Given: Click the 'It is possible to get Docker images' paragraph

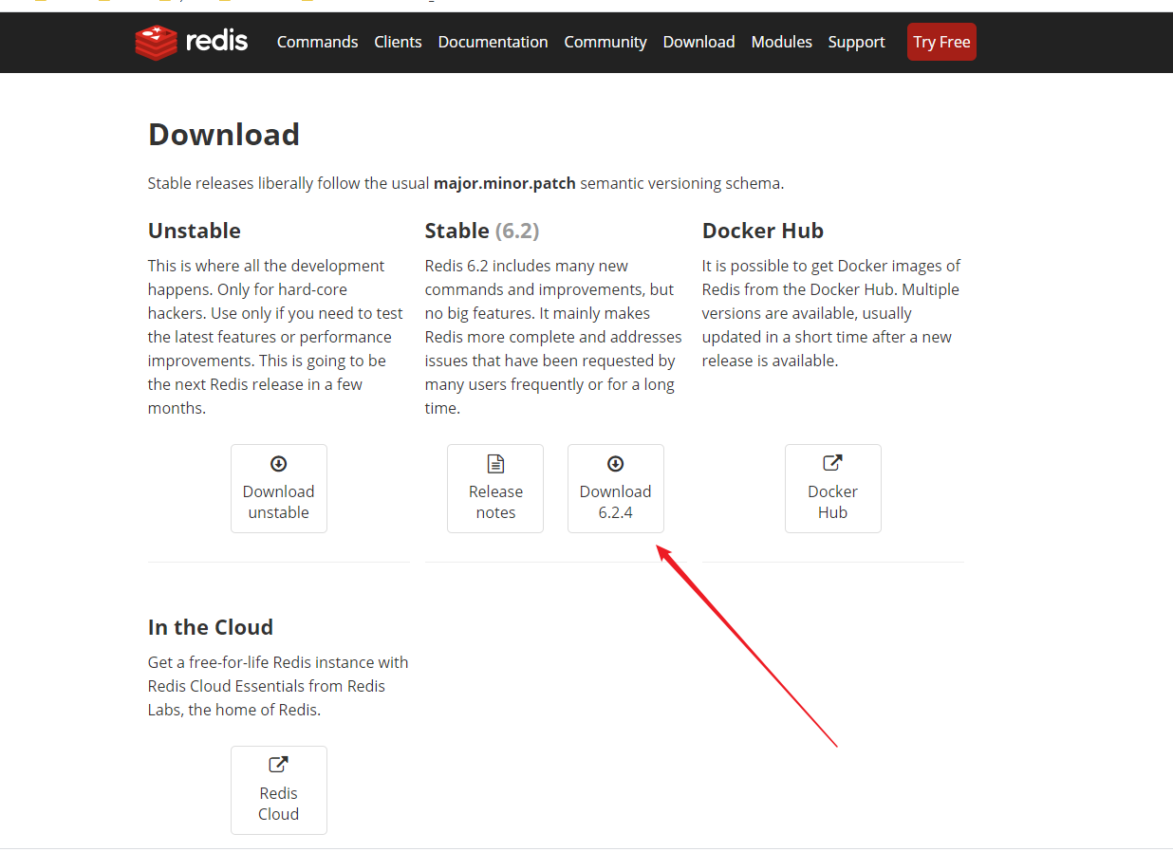Looking at the screenshot, I should click(x=831, y=313).
